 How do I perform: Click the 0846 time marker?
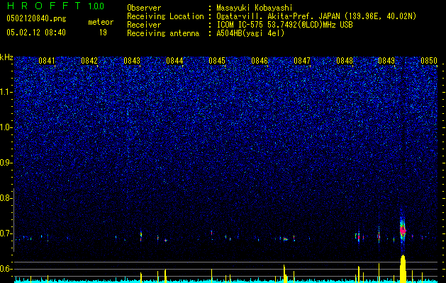260,61
